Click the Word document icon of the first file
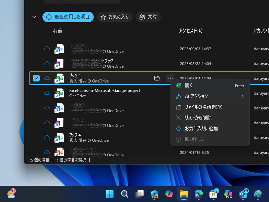This screenshot has height=202, width=269. tap(60, 48)
